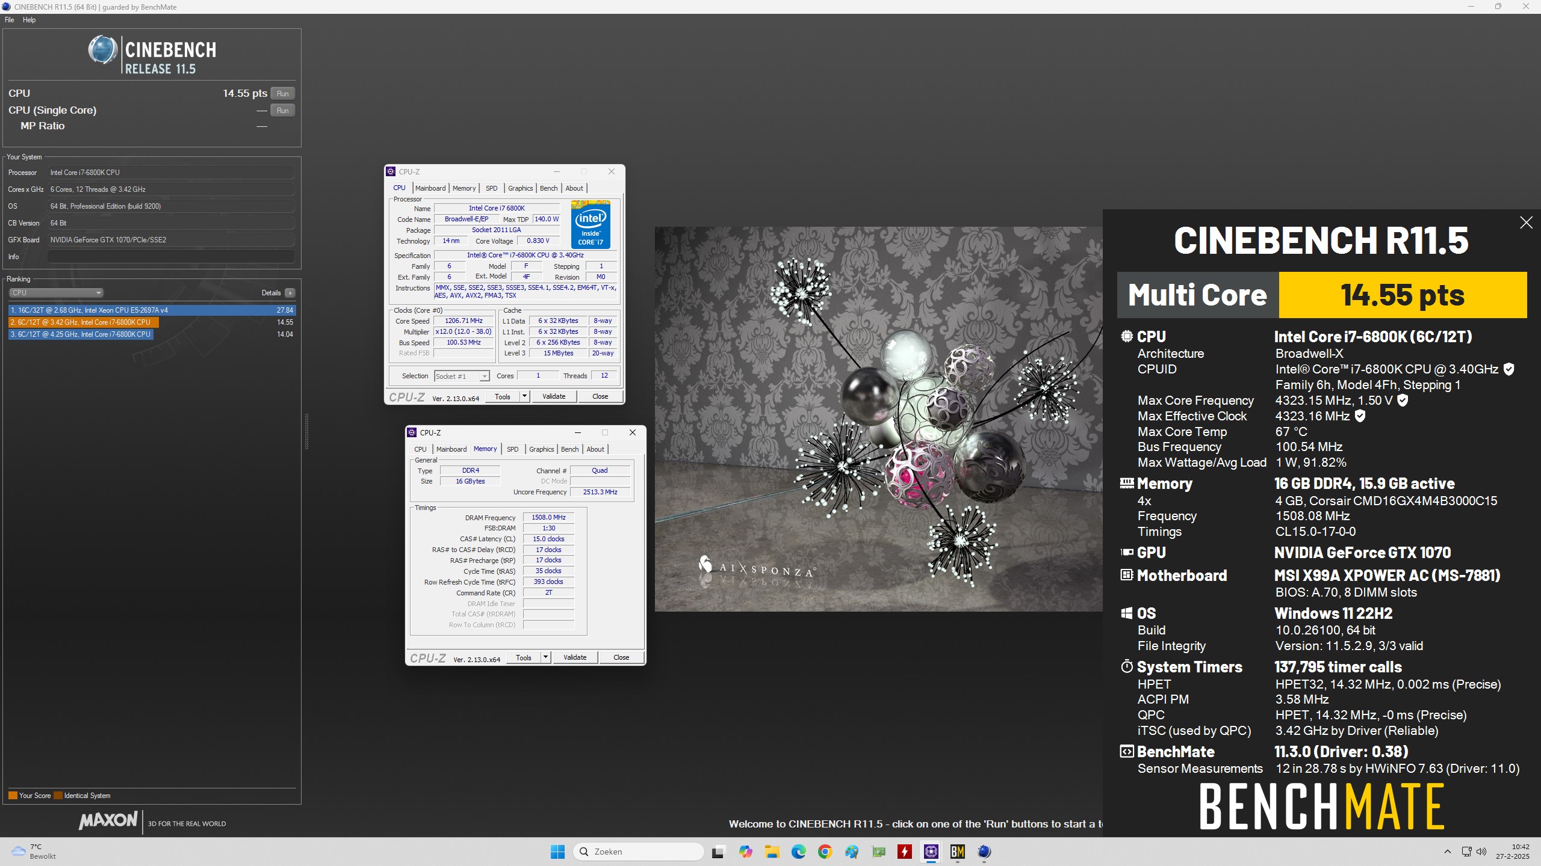The height and width of the screenshot is (866, 1541).
Task: Open the weather widget showing 7°C
Action: [x=35, y=852]
